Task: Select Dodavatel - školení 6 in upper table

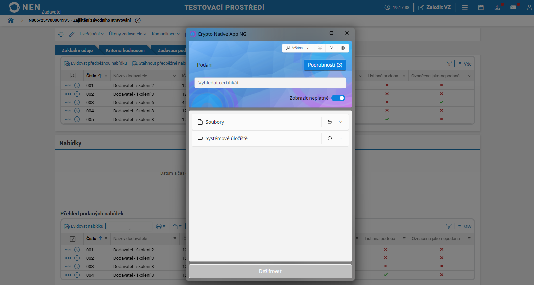Action: (134, 102)
